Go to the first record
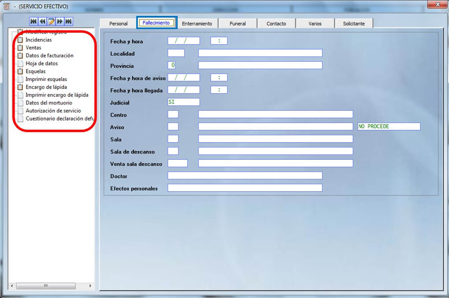This screenshot has width=449, height=298. pos(34,21)
